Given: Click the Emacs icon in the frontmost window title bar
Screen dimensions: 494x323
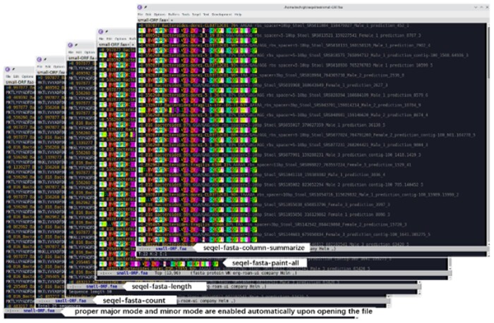Looking at the screenshot, I should point(140,7).
